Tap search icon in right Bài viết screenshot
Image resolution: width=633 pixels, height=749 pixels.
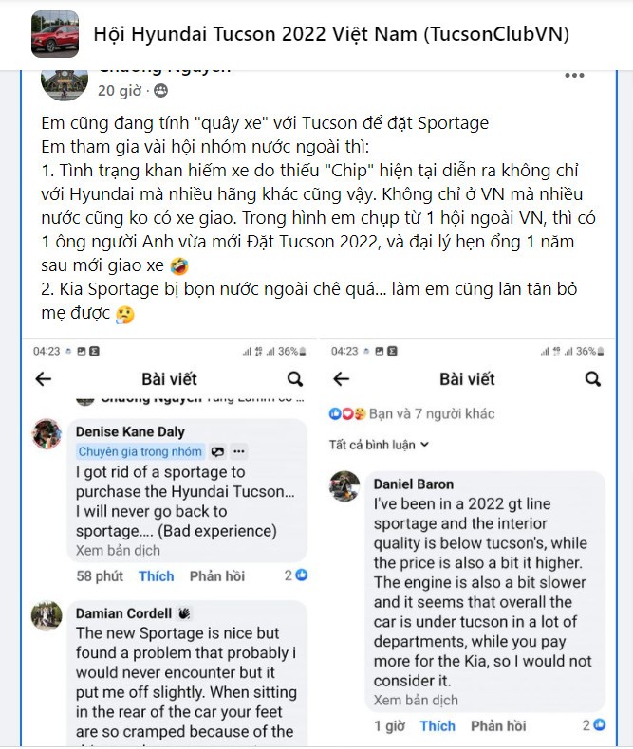pyautogui.click(x=593, y=379)
